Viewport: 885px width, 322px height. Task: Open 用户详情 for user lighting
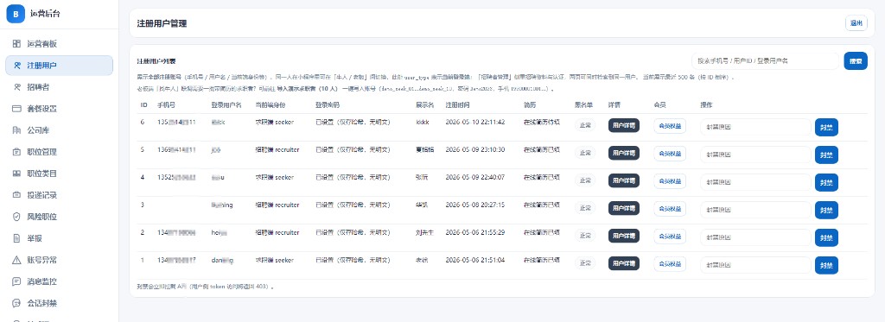[x=624, y=209]
